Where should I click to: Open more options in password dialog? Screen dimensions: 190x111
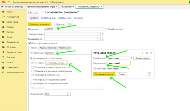click(x=142, y=53)
